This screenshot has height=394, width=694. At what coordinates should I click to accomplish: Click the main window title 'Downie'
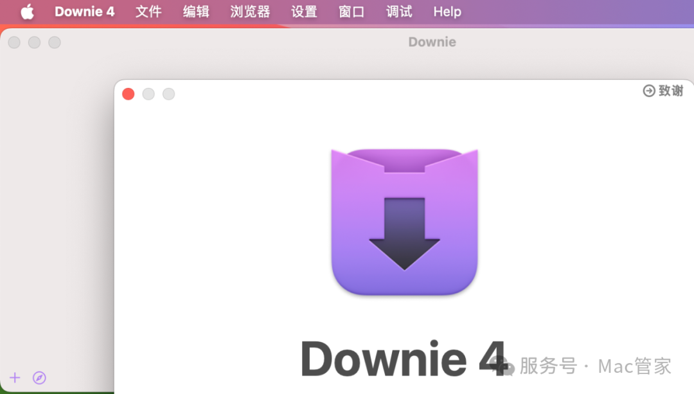point(432,42)
